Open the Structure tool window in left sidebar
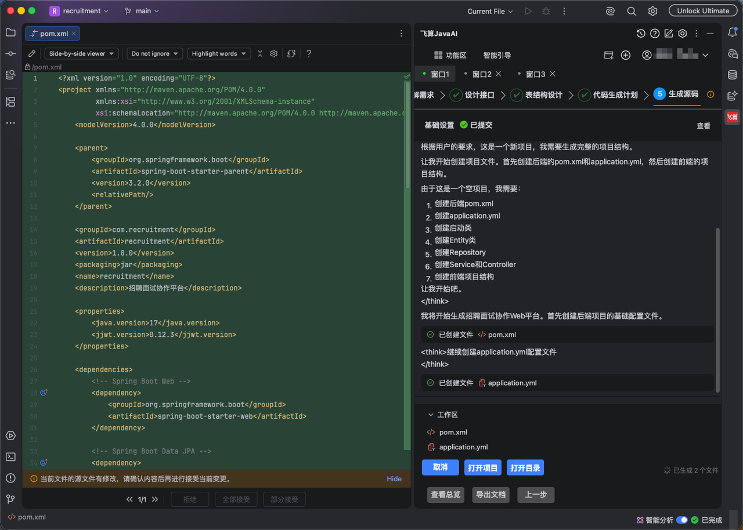The height and width of the screenshot is (530, 743). [10, 102]
